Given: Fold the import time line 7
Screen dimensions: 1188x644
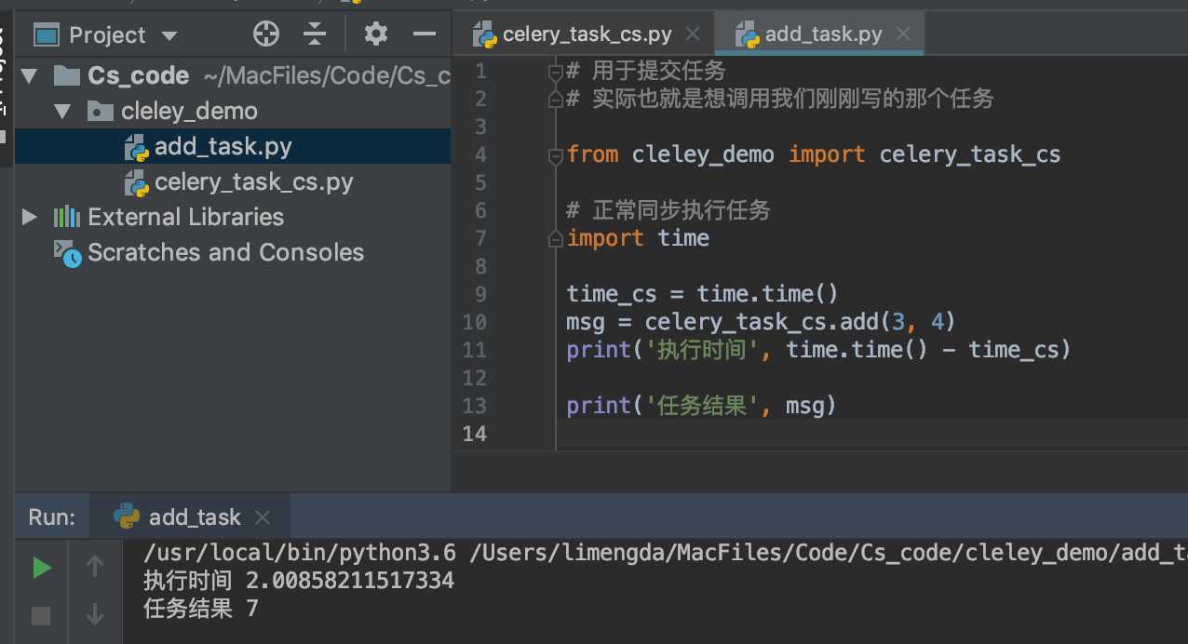Looking at the screenshot, I should [x=555, y=237].
